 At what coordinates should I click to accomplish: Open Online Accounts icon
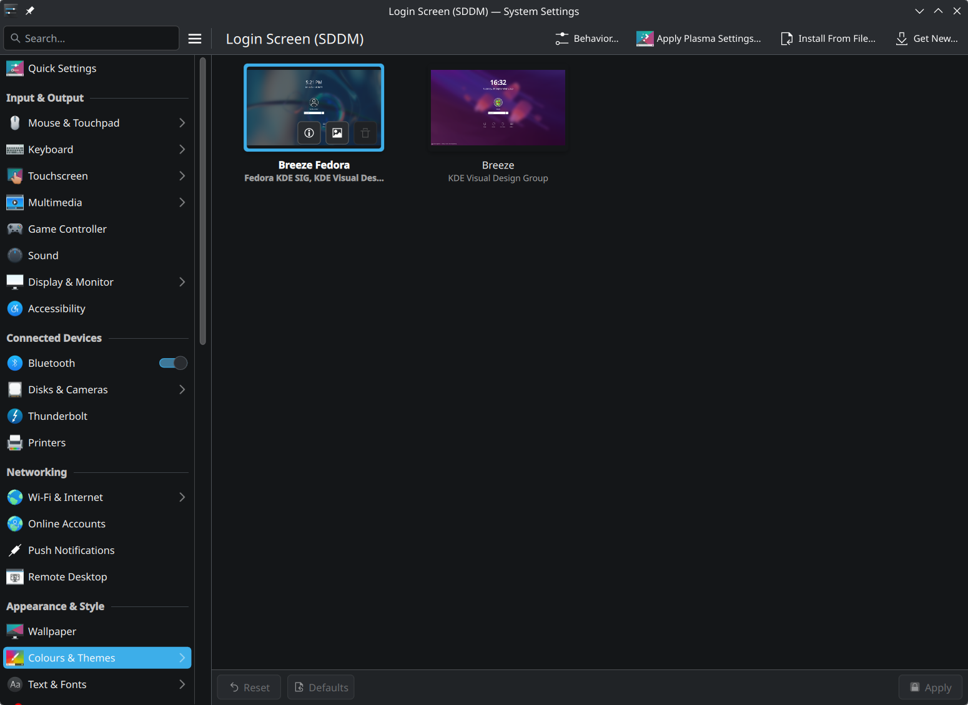(x=15, y=524)
